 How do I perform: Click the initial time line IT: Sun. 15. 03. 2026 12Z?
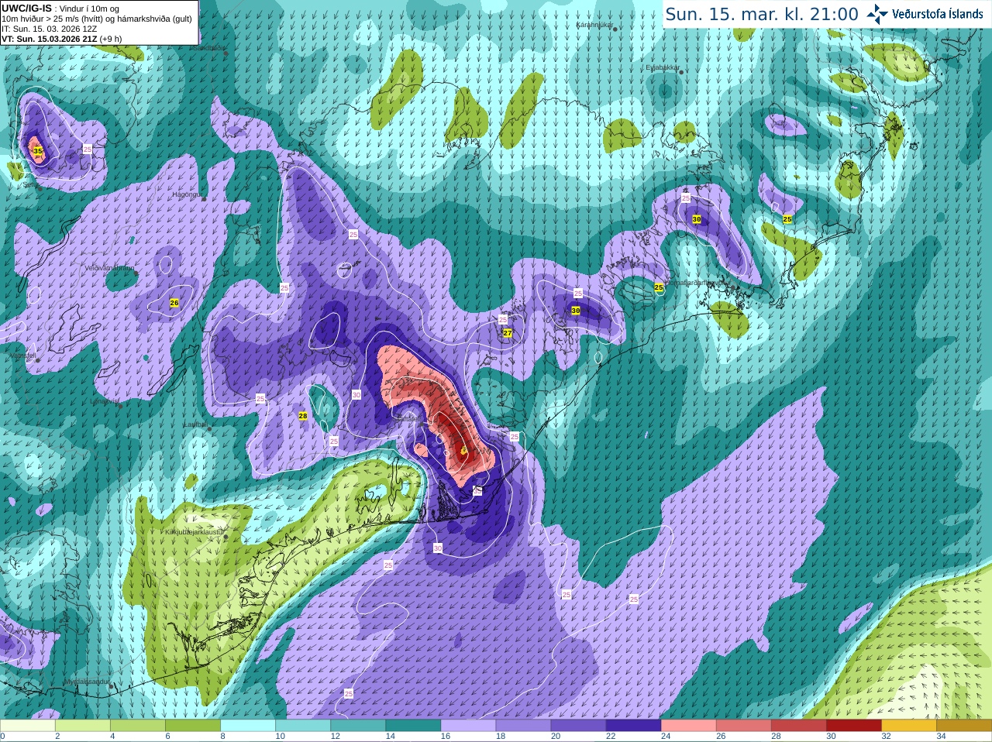coord(49,29)
